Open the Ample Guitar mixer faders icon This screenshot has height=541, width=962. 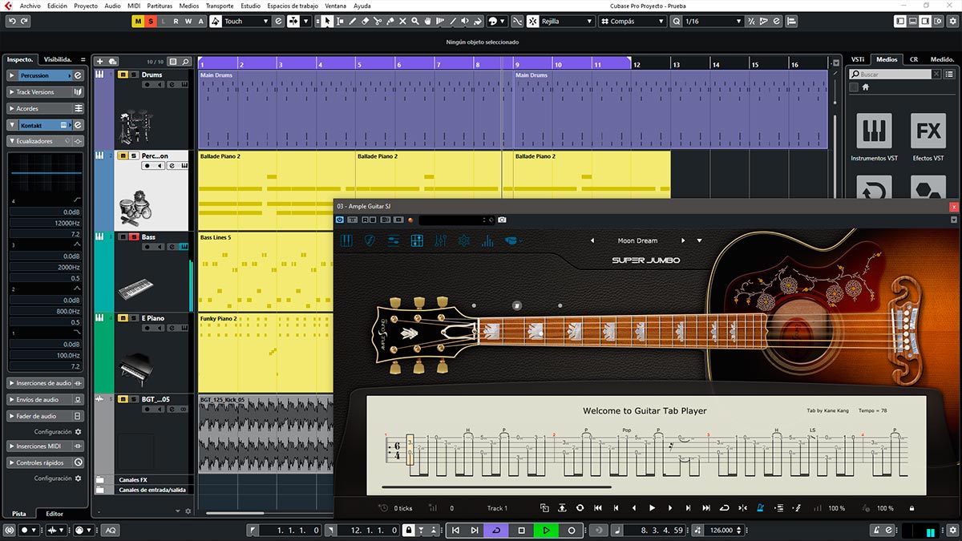coord(440,240)
